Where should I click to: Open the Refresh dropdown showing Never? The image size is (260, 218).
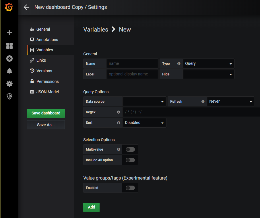[x=230, y=102]
